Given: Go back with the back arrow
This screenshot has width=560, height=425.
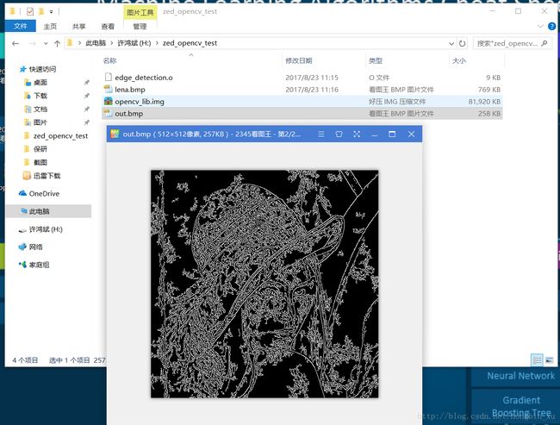Looking at the screenshot, I should 16,44.
